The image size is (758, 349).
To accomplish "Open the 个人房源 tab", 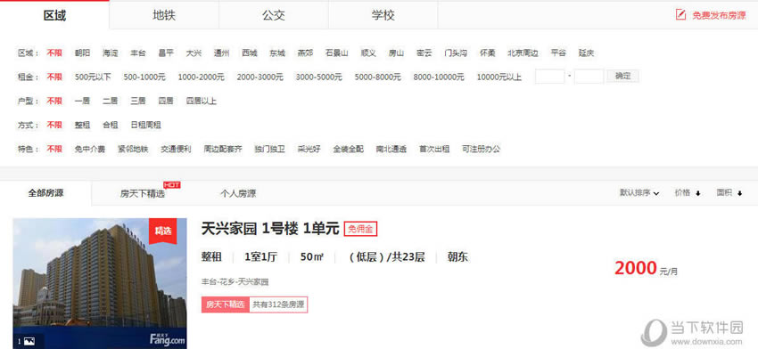I will (238, 194).
